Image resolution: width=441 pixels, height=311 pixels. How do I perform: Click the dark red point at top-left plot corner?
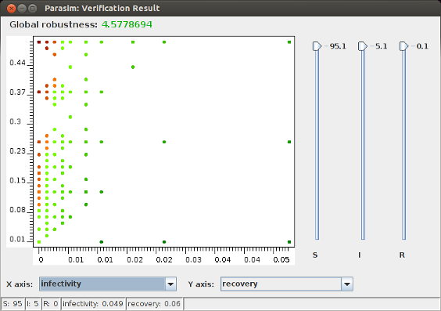pyautogui.click(x=39, y=42)
